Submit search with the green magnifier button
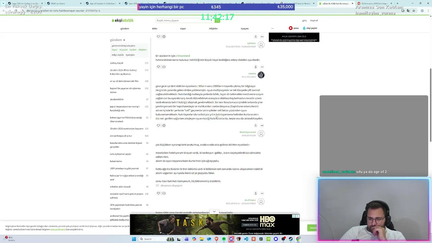This screenshot has width=432, height=243. (217, 20)
